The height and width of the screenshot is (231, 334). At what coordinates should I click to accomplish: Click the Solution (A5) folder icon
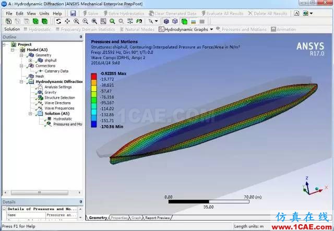40,113
